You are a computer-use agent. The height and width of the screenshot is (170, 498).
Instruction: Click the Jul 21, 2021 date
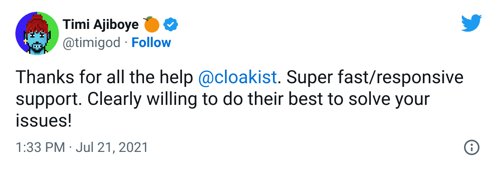click(x=111, y=147)
